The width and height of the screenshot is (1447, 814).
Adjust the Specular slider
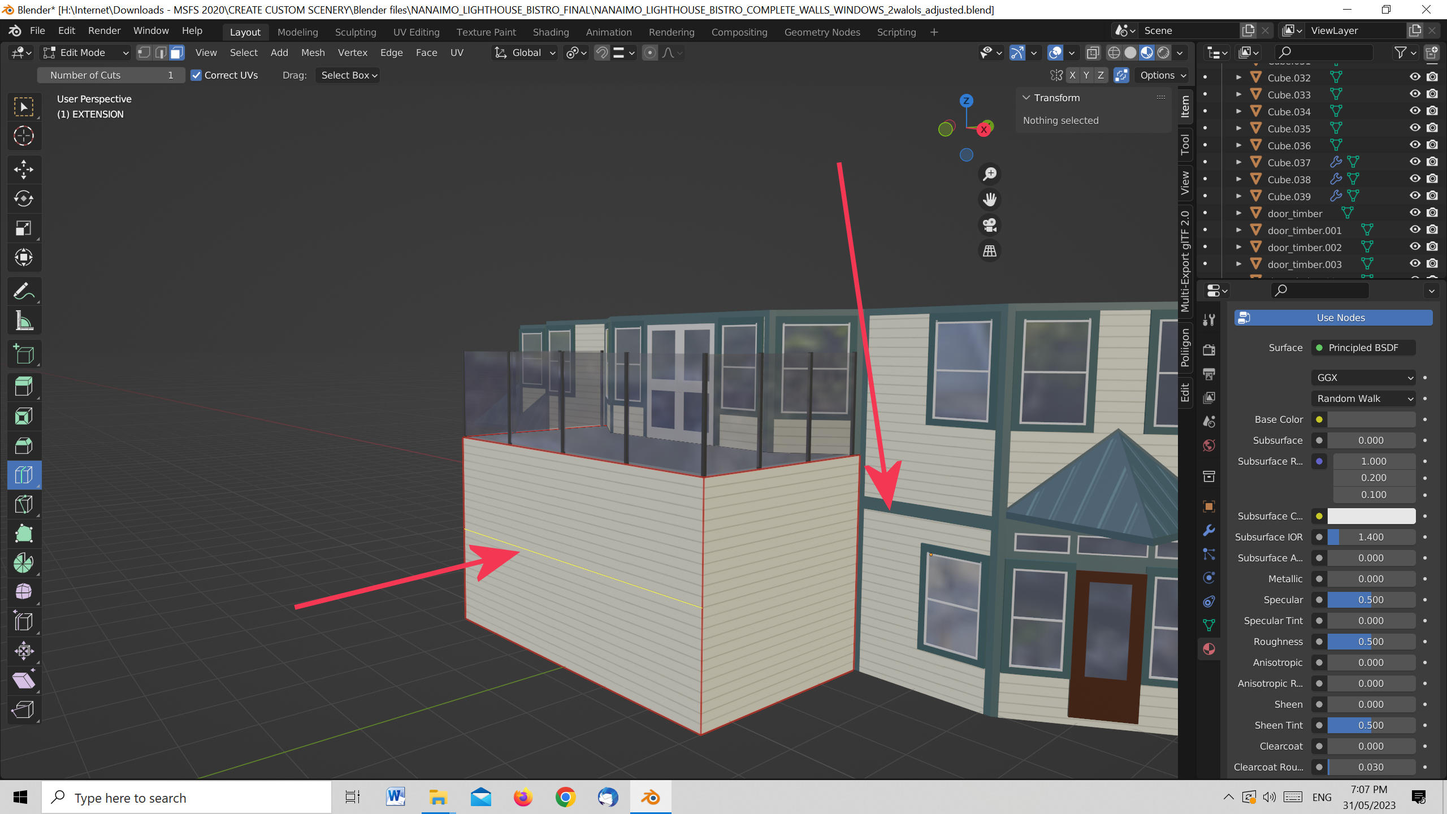pyautogui.click(x=1371, y=600)
